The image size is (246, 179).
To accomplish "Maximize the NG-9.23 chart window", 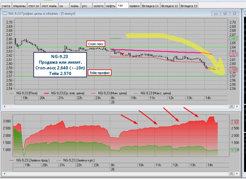I will pos(225,13).
